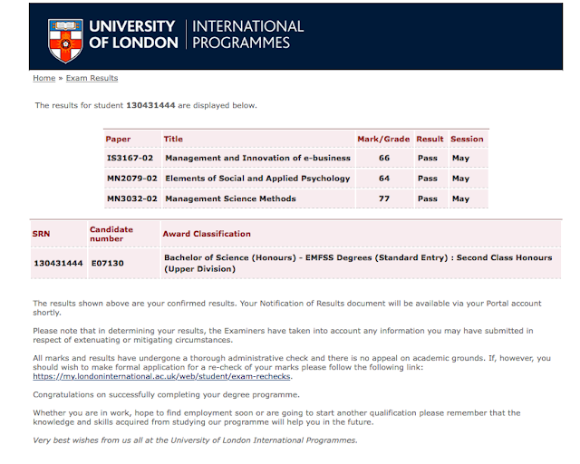Image resolution: width=580 pixels, height=464 pixels.
Task: Click the extenuating circumstances paragraph
Action: [283, 335]
